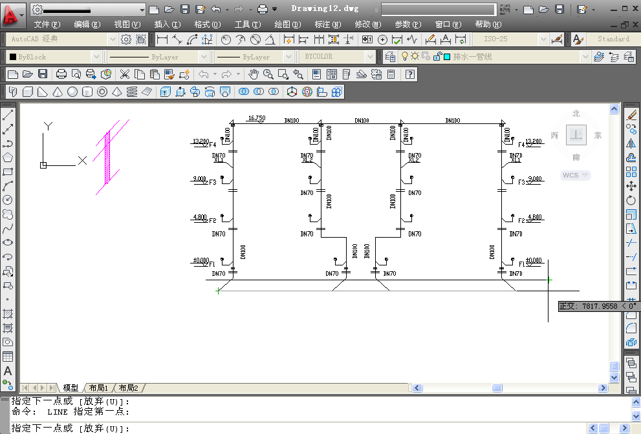Select the Extrude tool

pyautogui.click(x=165, y=92)
